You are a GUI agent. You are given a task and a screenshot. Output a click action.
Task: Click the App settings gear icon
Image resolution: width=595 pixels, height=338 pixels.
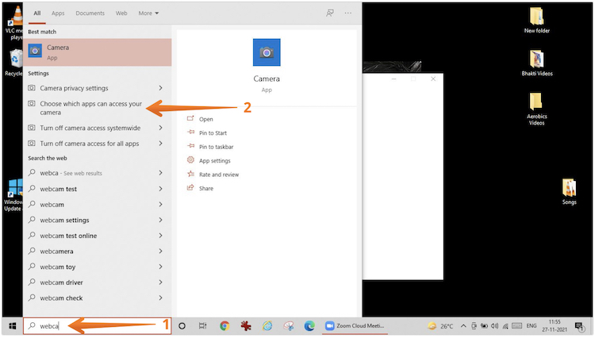(x=190, y=160)
